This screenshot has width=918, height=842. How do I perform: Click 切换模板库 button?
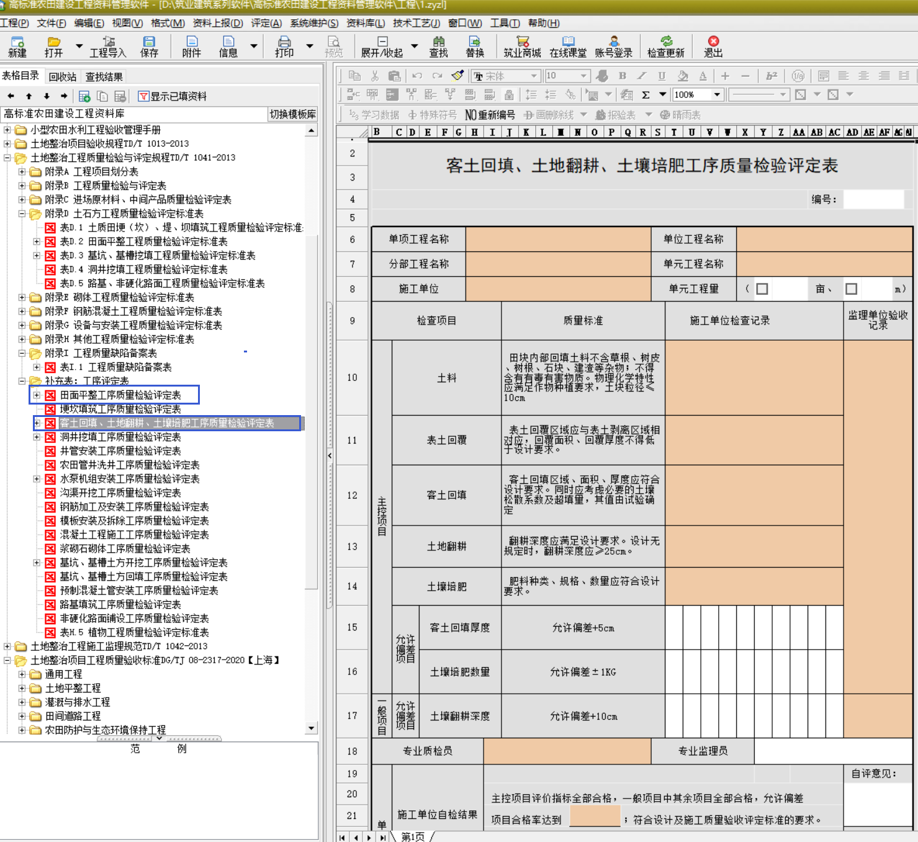click(x=292, y=114)
